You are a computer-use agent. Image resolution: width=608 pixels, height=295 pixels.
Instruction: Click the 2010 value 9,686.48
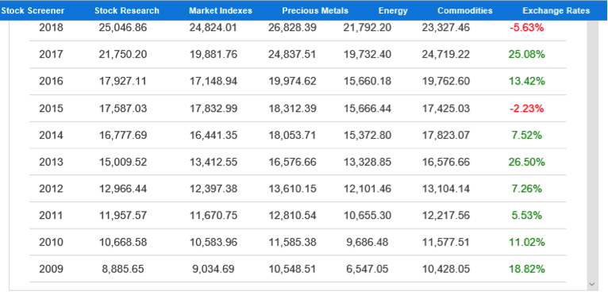(367, 243)
